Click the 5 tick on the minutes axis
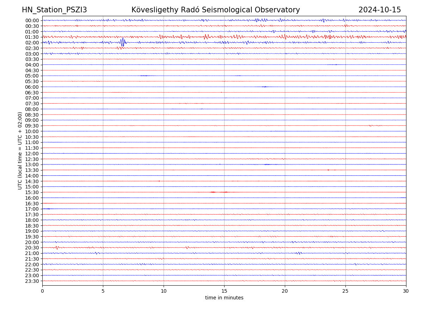This screenshot has width=423, height=317. [x=103, y=291]
